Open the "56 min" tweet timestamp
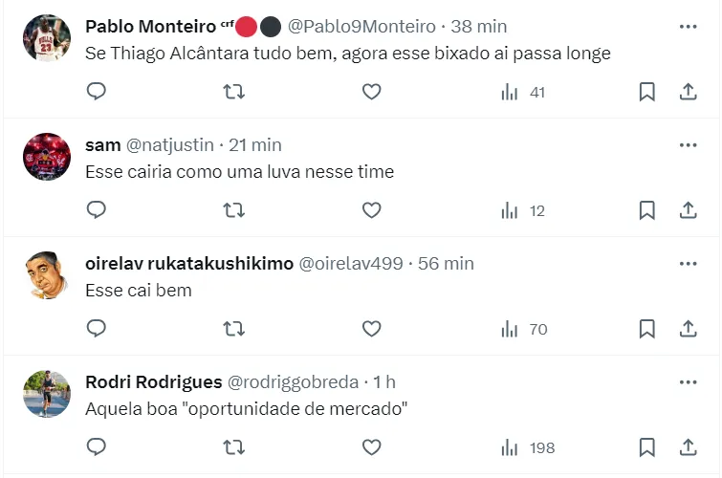The height and width of the screenshot is (478, 722). point(446,264)
